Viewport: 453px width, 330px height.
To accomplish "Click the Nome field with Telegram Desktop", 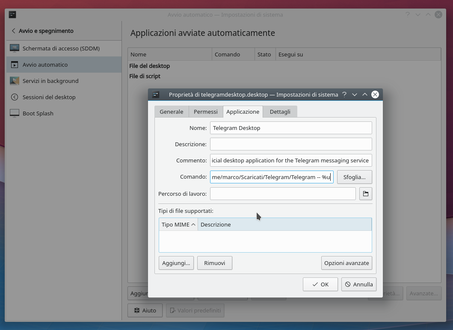I will coord(291,128).
